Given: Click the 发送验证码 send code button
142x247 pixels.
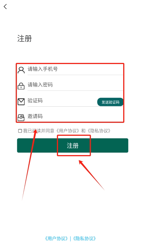Looking at the screenshot, I should [x=110, y=102].
